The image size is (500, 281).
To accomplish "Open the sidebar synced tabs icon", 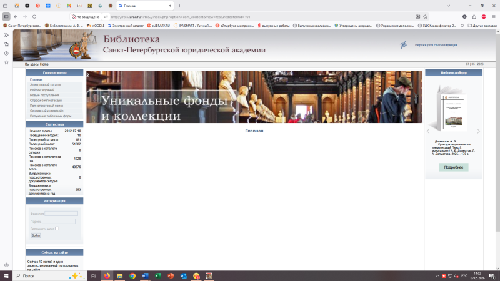I will (6, 44).
